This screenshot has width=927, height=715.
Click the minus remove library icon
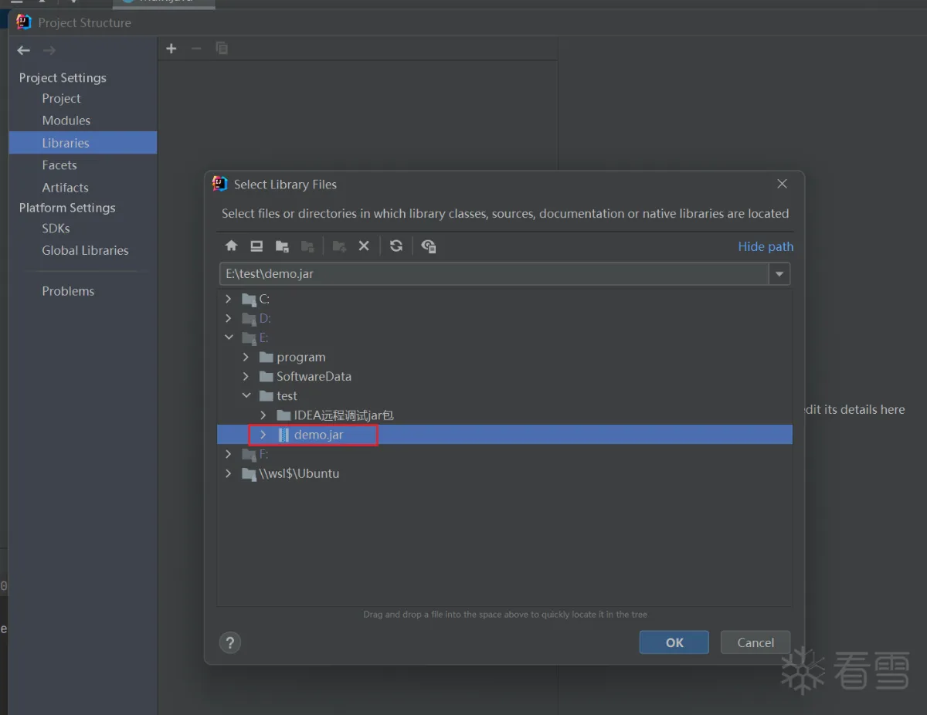point(196,49)
